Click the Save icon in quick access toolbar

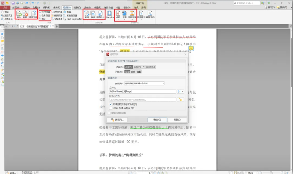13,3
